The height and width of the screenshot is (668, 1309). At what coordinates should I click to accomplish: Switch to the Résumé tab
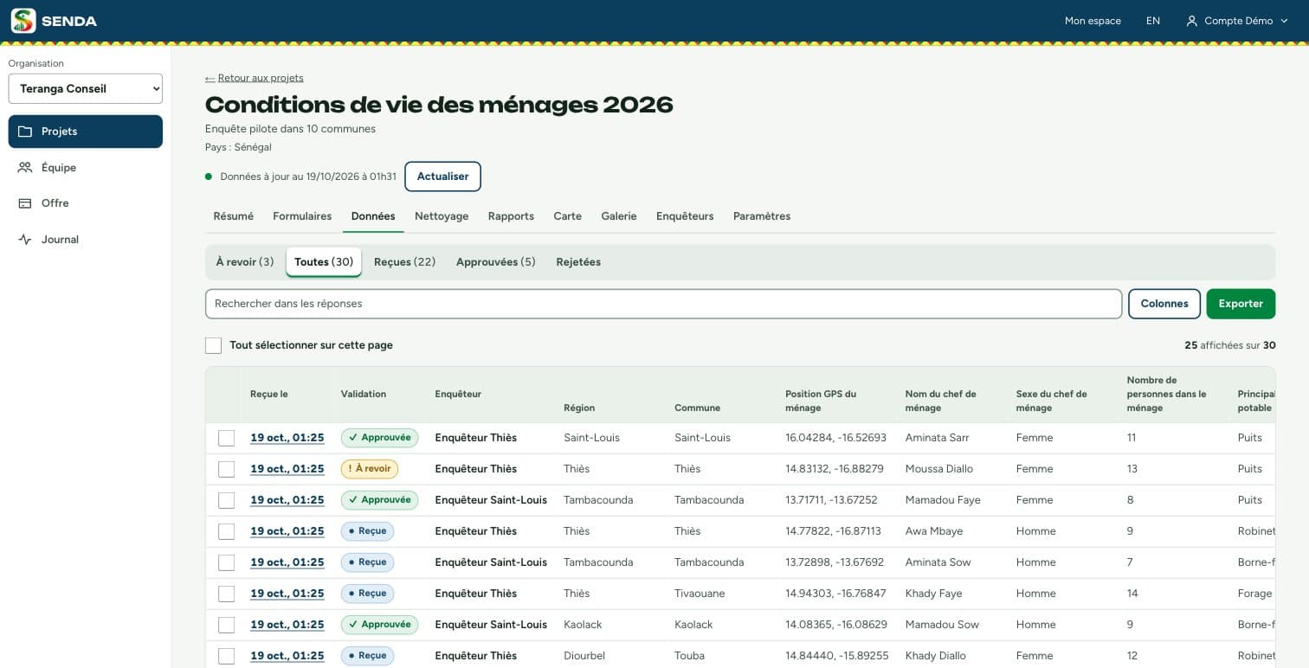234,216
